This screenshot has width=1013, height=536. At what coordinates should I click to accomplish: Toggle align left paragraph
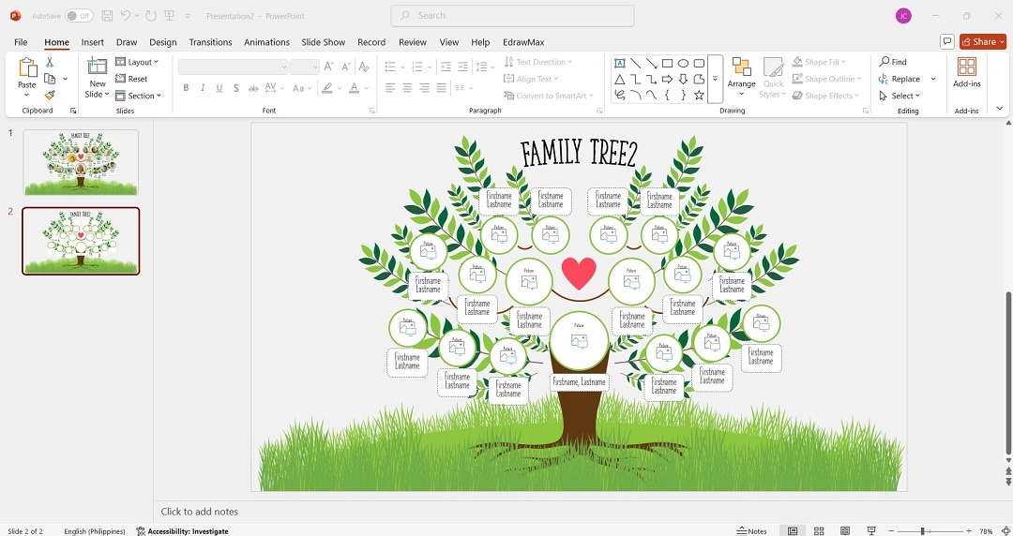[390, 88]
